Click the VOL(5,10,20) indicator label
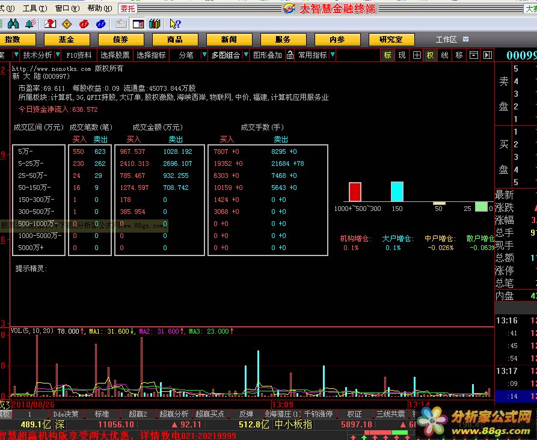The height and width of the screenshot is (440, 537). point(32,331)
